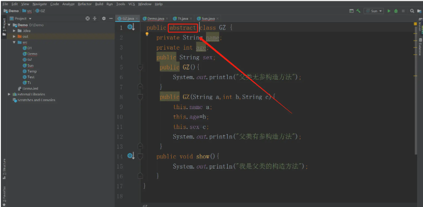
Task: Click the Collapse All icon in Project panel
Action: click(95, 18)
